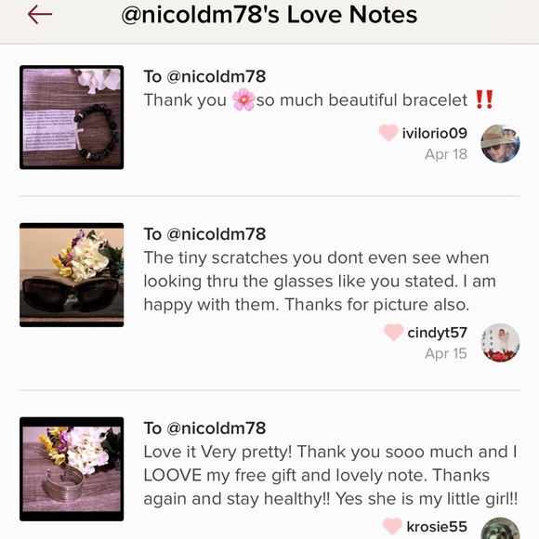Click @nicoldm78 in the bracelet note
This screenshot has width=539, height=539.
217,76
